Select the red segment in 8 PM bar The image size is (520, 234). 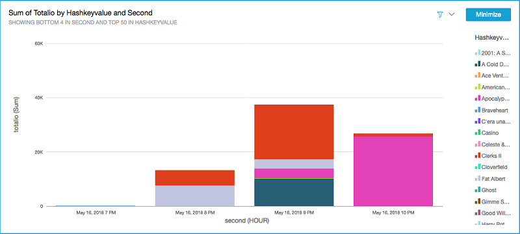pyautogui.click(x=195, y=177)
